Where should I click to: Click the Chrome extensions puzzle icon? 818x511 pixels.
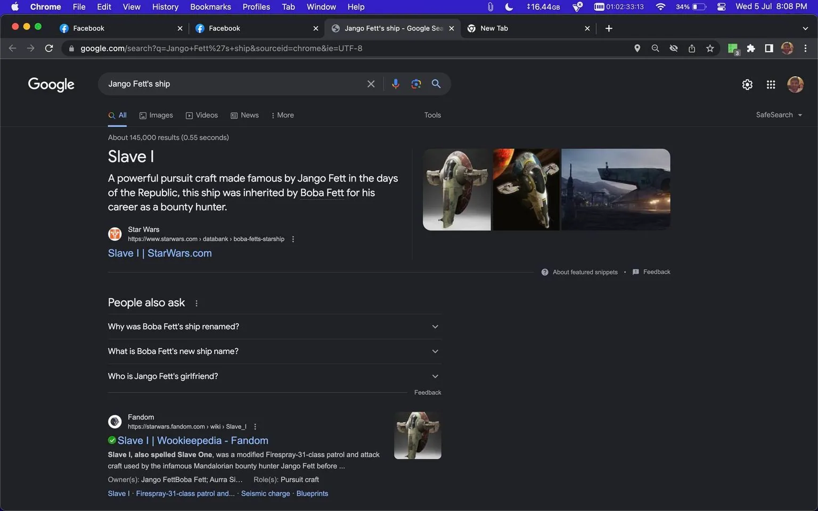(751, 48)
